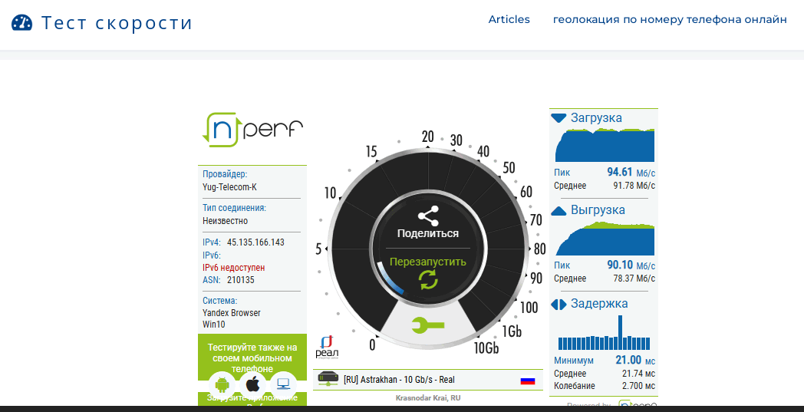Click the Yandex Browser system entry
This screenshot has height=412, width=804.
(x=232, y=312)
